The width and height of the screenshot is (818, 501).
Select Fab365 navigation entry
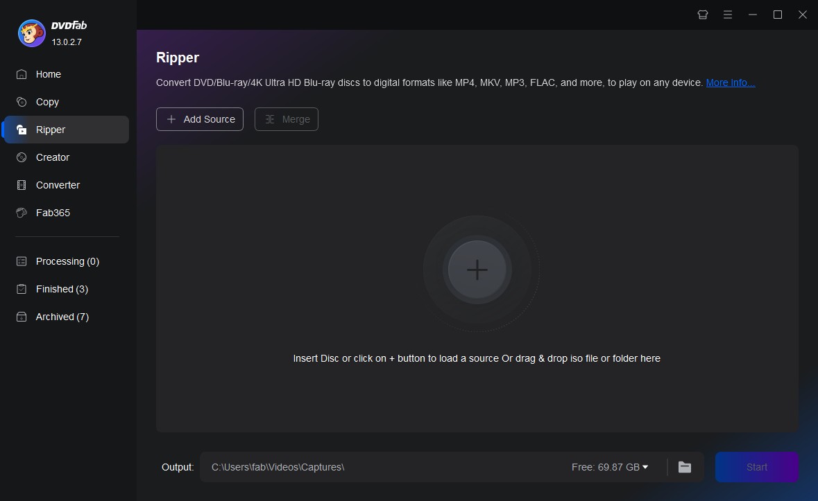53,213
